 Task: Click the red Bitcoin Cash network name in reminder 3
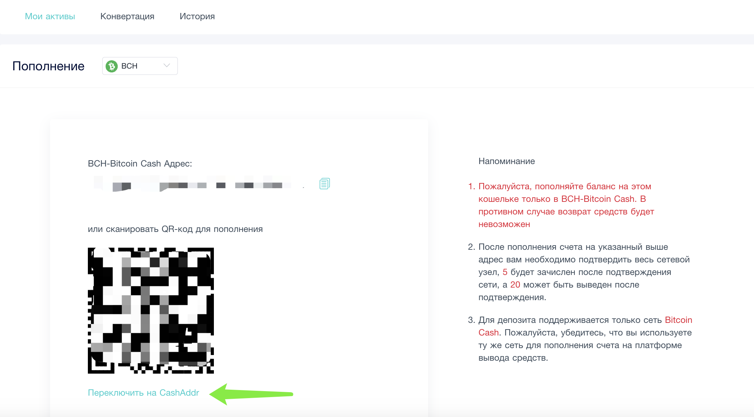[585, 326]
